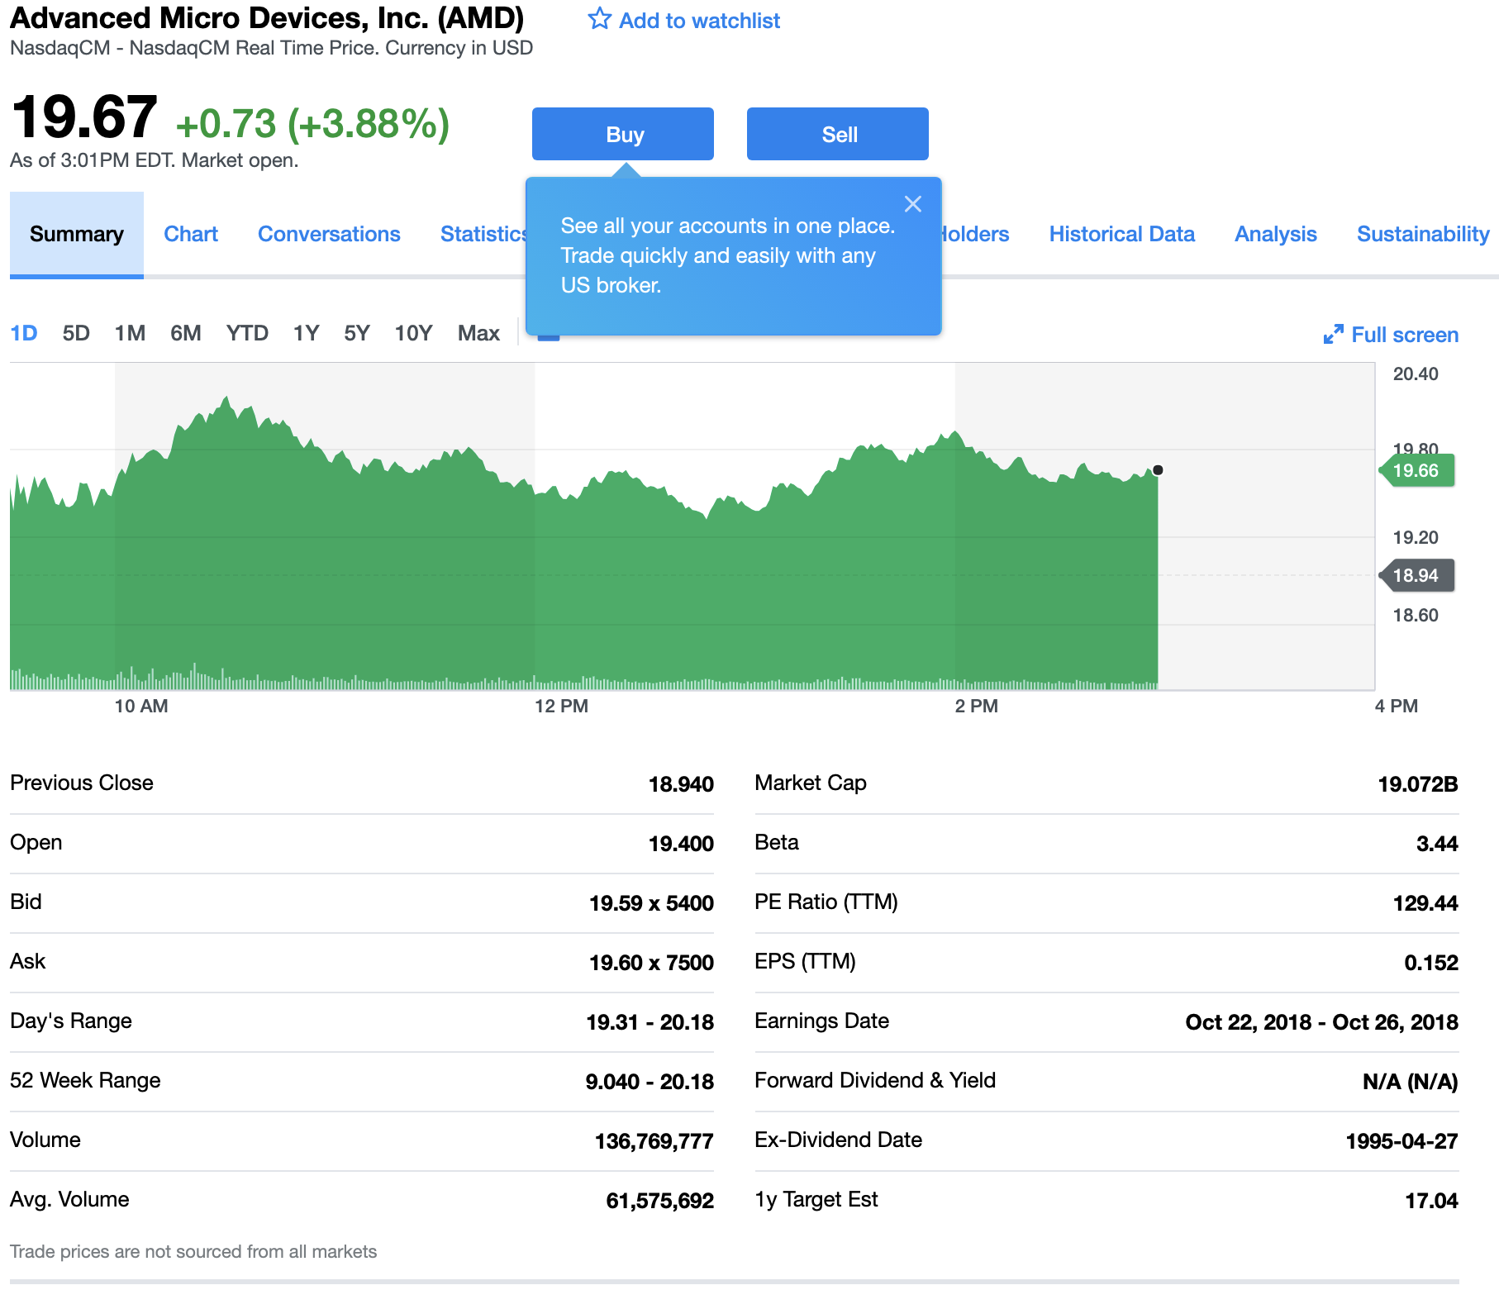Select the 1Y chart range

[306, 333]
